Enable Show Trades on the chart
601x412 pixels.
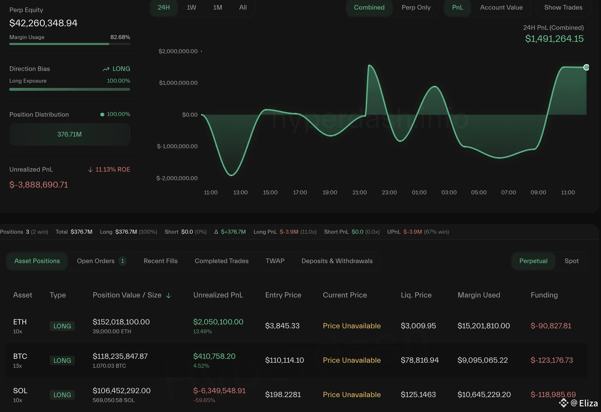pyautogui.click(x=563, y=7)
